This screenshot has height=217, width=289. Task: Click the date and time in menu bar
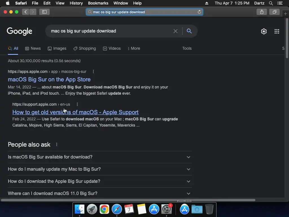click(232, 3)
